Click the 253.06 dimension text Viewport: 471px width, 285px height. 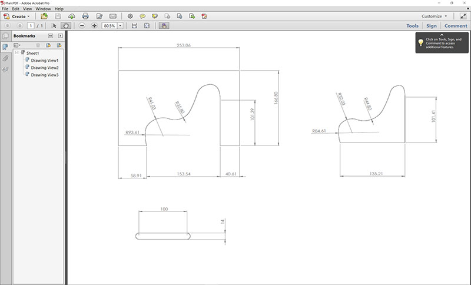[x=184, y=45]
